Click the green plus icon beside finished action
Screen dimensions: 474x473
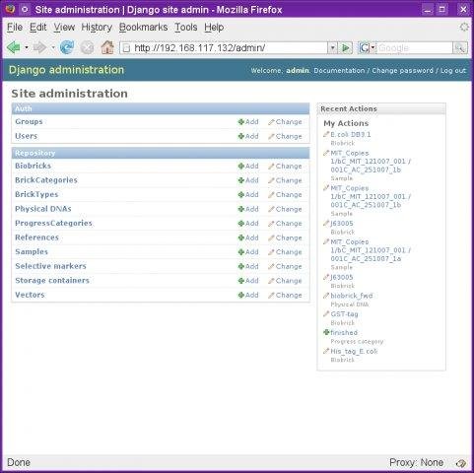coord(326,332)
